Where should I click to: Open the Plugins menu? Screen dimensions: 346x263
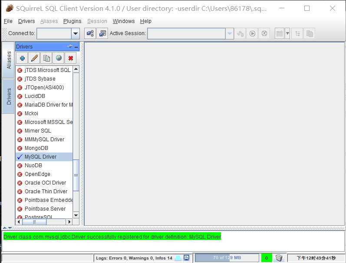pyautogui.click(x=72, y=21)
